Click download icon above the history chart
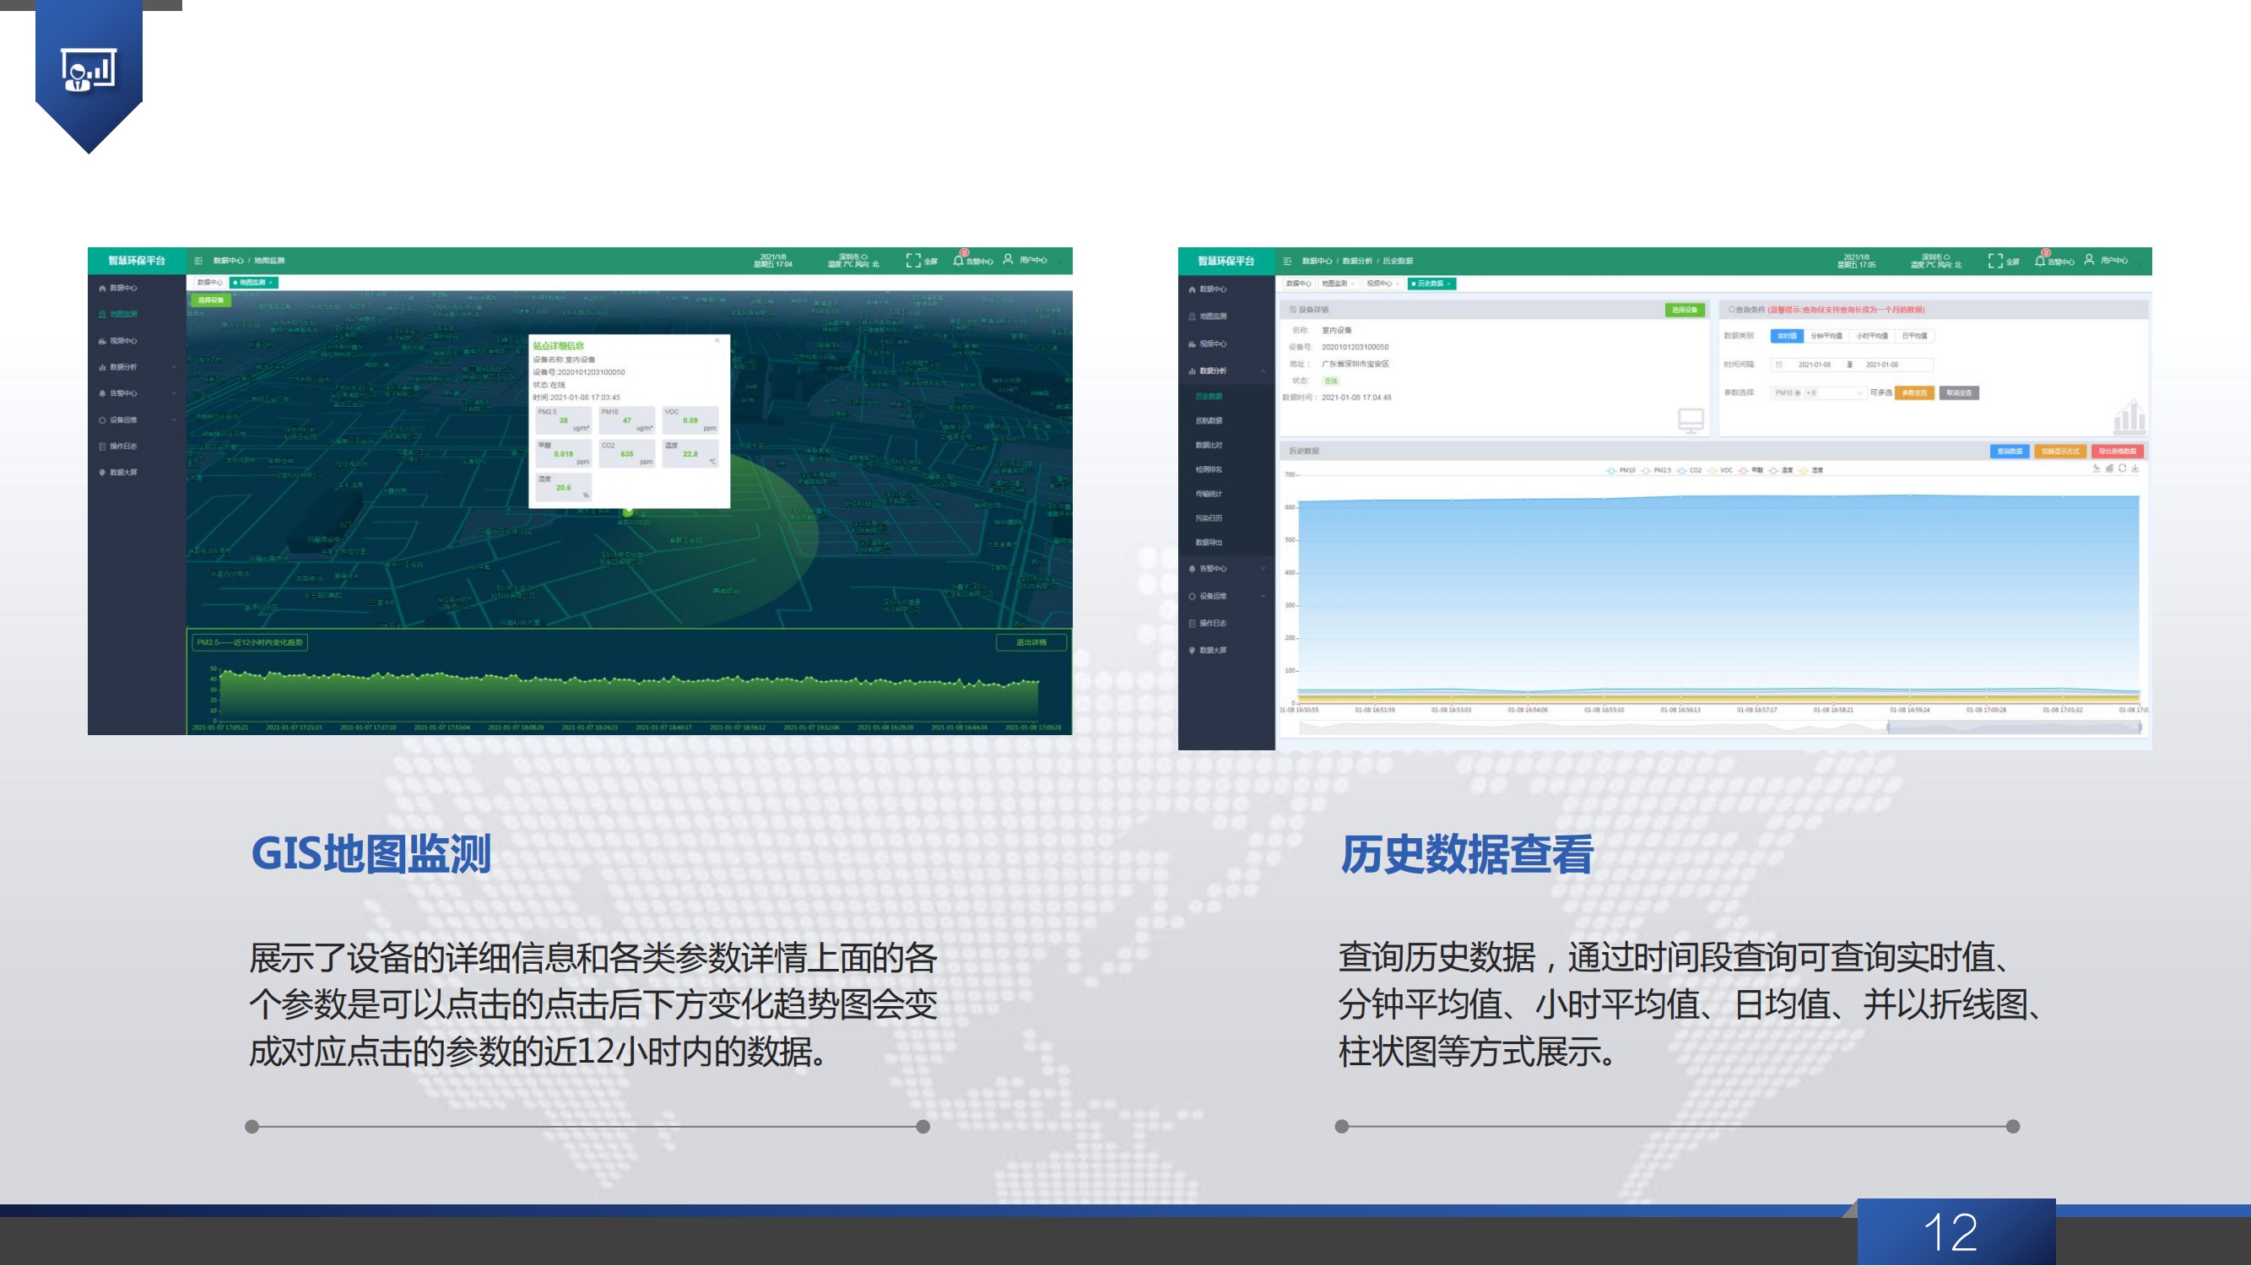The height and width of the screenshot is (1266, 2251). click(x=2135, y=468)
